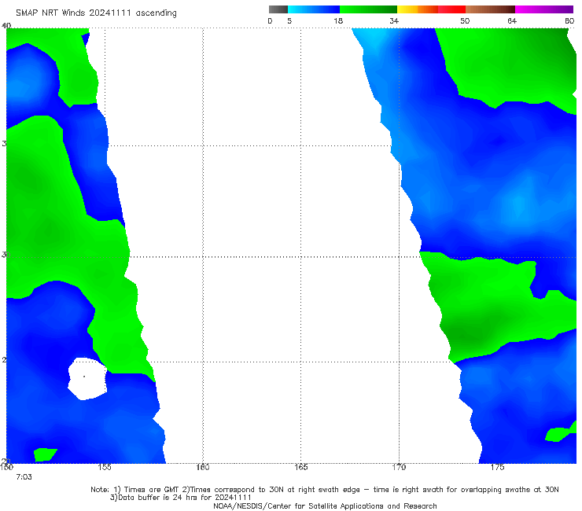Click the small green patch at the bottom-left corner
This screenshot has height=511, width=582.
click(45, 454)
